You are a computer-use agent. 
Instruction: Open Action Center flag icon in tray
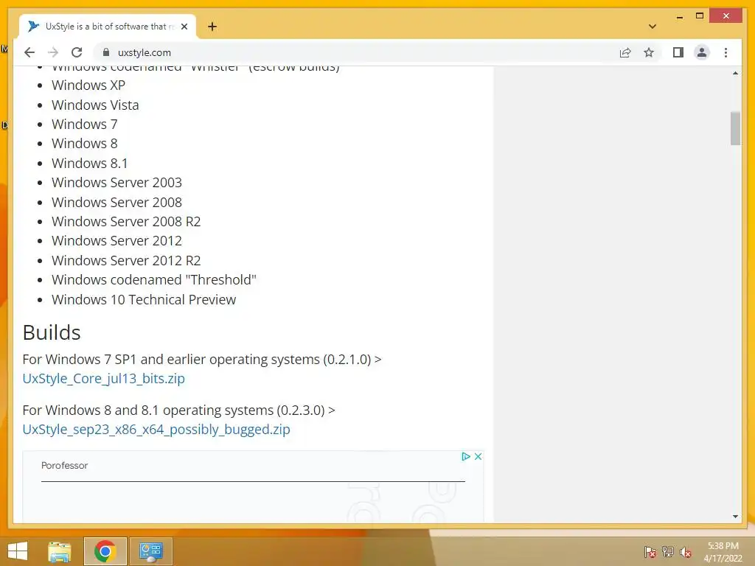(x=650, y=551)
